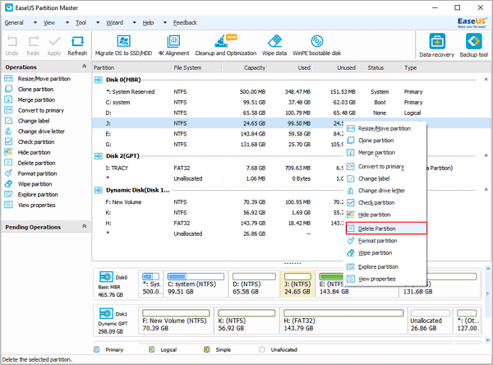Collapse the Dynamic Disk group
Viewport: 493px width, 365px height.
[486, 190]
